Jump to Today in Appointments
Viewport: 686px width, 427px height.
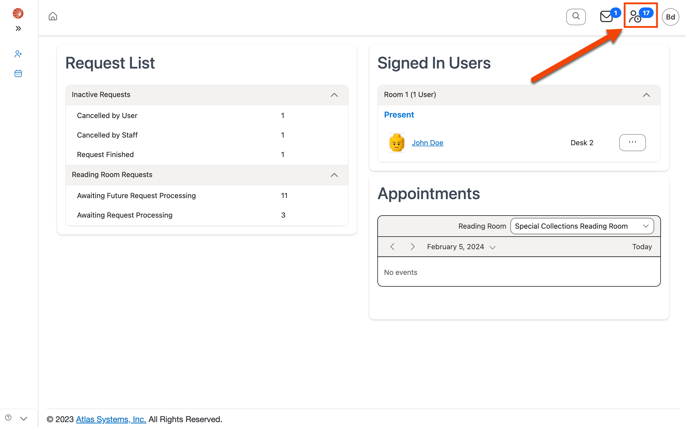[642, 247]
